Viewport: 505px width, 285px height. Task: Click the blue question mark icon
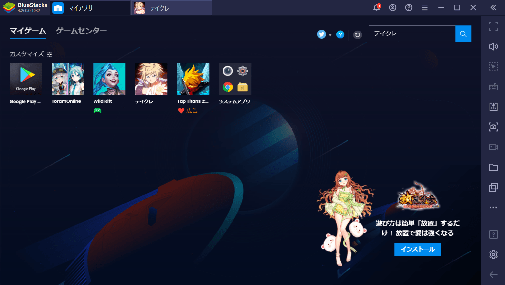[340, 34]
